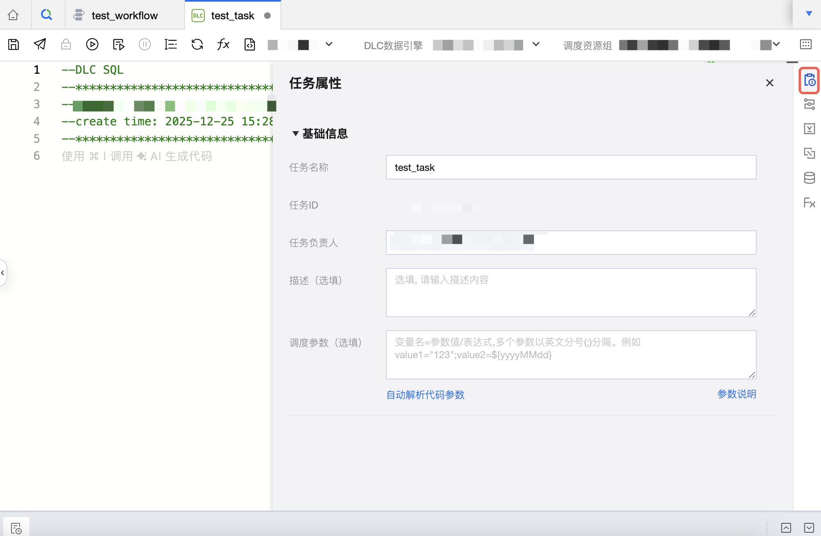Run the task with play icon
The image size is (821, 536).
coord(92,44)
